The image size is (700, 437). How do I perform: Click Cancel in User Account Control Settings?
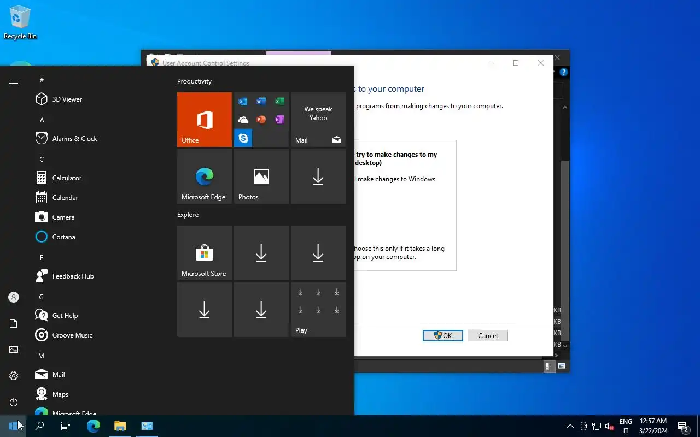(488, 336)
